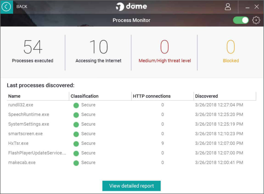Viewport: 264px width, 194px height.
Task: Click the 12:25:20 PM discovered timestamp
Action: (219, 114)
